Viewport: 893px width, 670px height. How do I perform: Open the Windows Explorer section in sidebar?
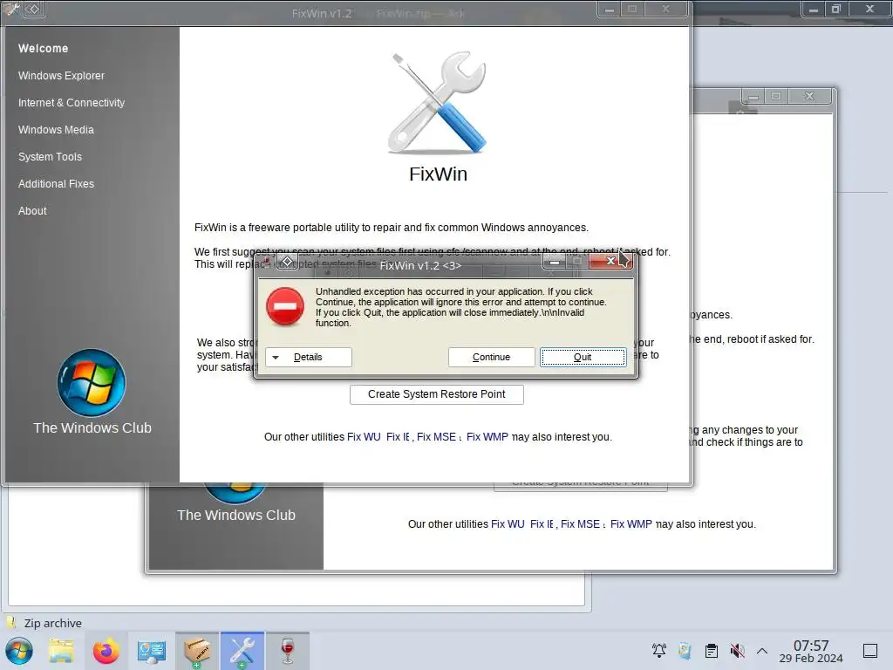click(61, 76)
